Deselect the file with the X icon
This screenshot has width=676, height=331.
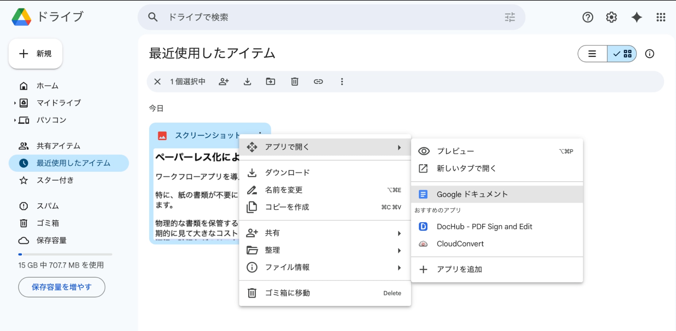(x=157, y=81)
